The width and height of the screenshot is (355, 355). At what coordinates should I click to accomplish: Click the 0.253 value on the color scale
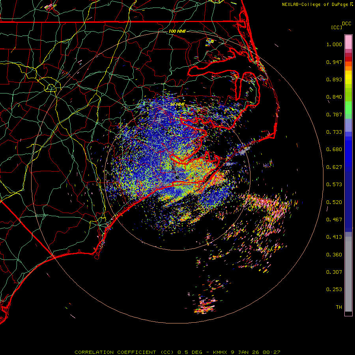[x=334, y=290]
